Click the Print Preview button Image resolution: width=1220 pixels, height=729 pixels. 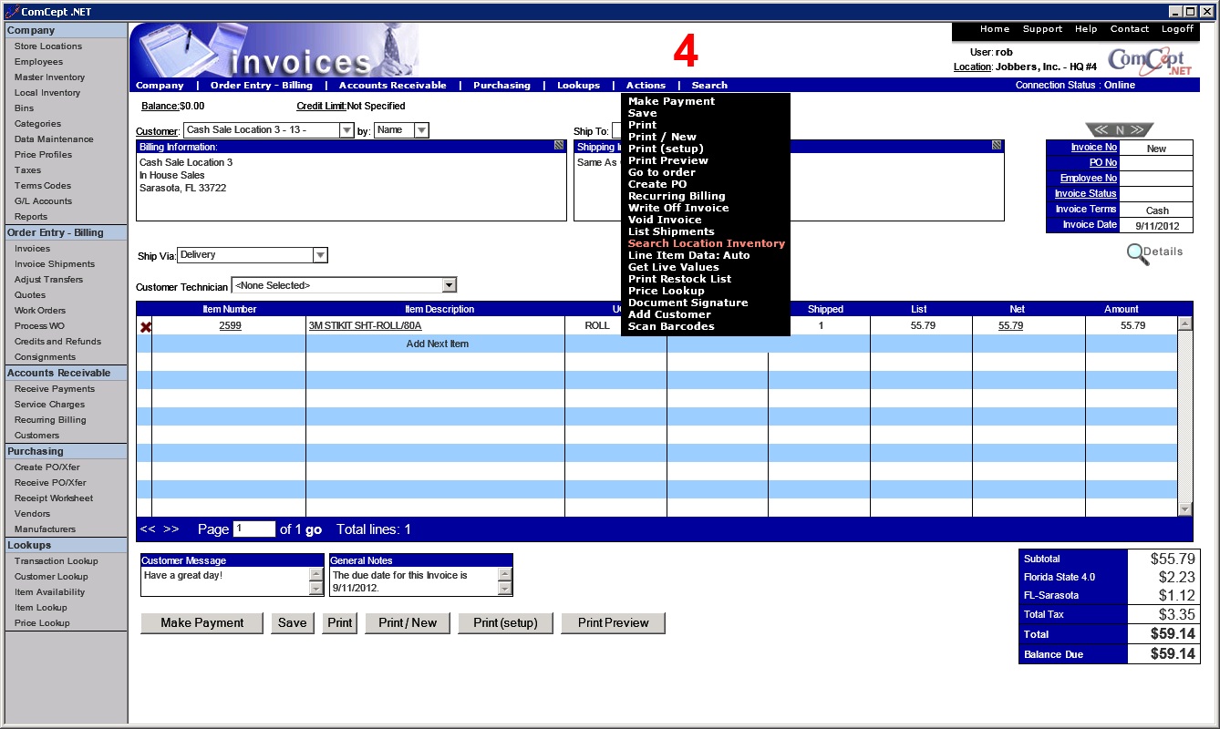coord(613,623)
